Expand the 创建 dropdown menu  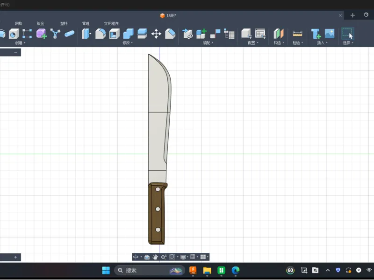click(x=20, y=43)
